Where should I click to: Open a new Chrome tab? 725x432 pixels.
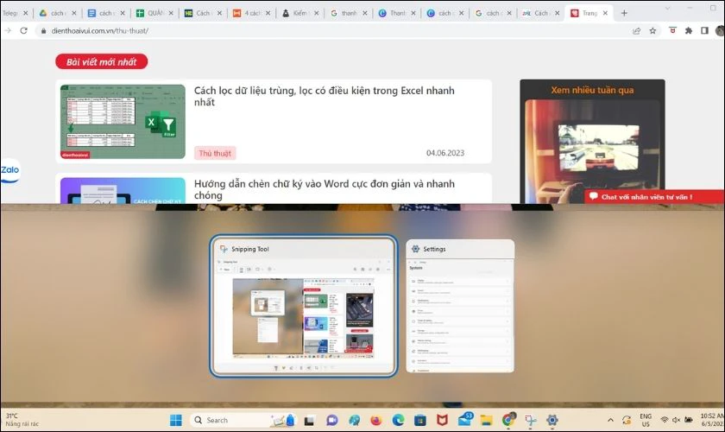pyautogui.click(x=624, y=13)
